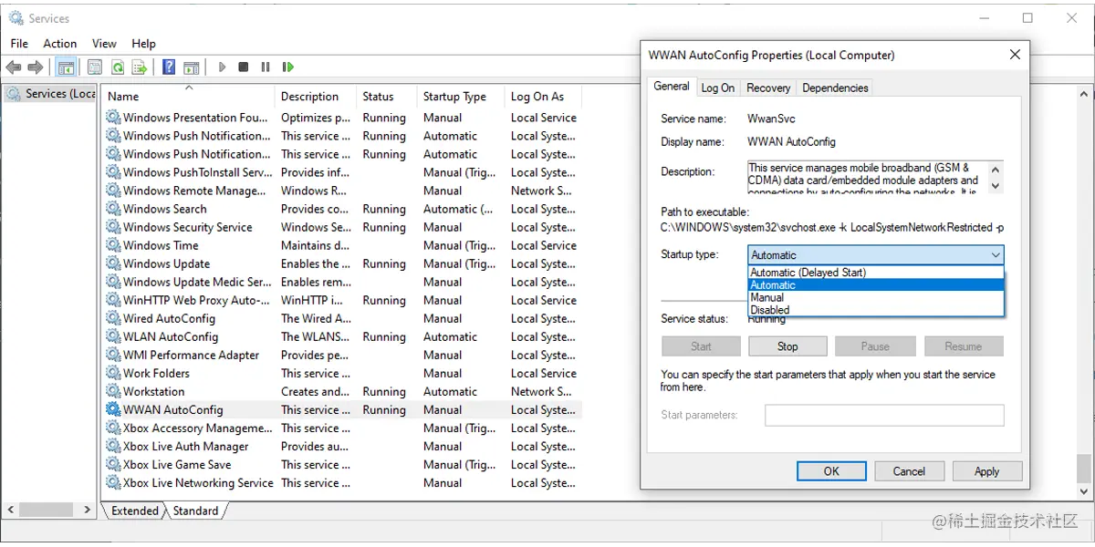1095x547 pixels.
Task: Choose Manual from Startup type list
Action: coord(876,297)
